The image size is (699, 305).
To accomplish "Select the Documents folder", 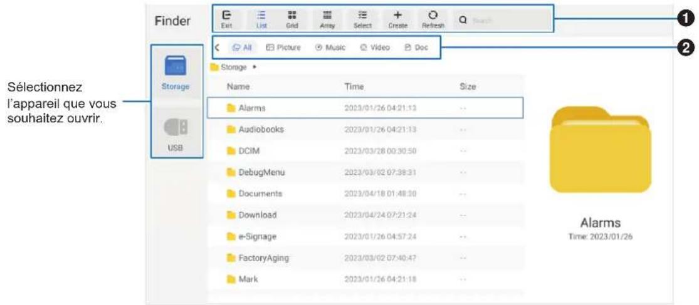I will 365,194.
